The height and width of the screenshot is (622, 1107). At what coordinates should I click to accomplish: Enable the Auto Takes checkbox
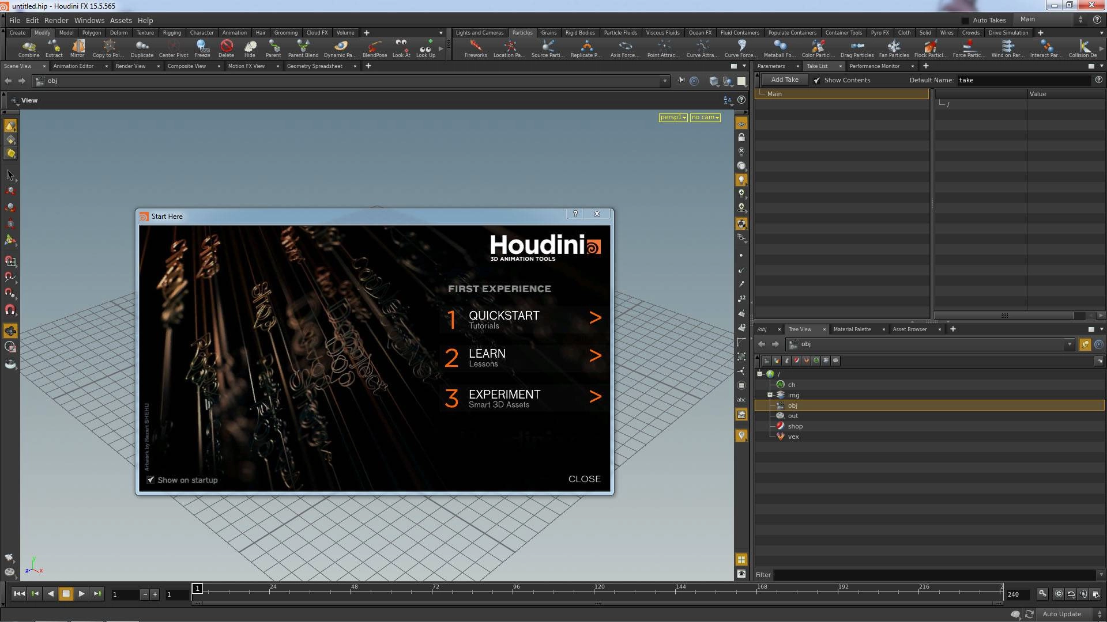pyautogui.click(x=965, y=20)
